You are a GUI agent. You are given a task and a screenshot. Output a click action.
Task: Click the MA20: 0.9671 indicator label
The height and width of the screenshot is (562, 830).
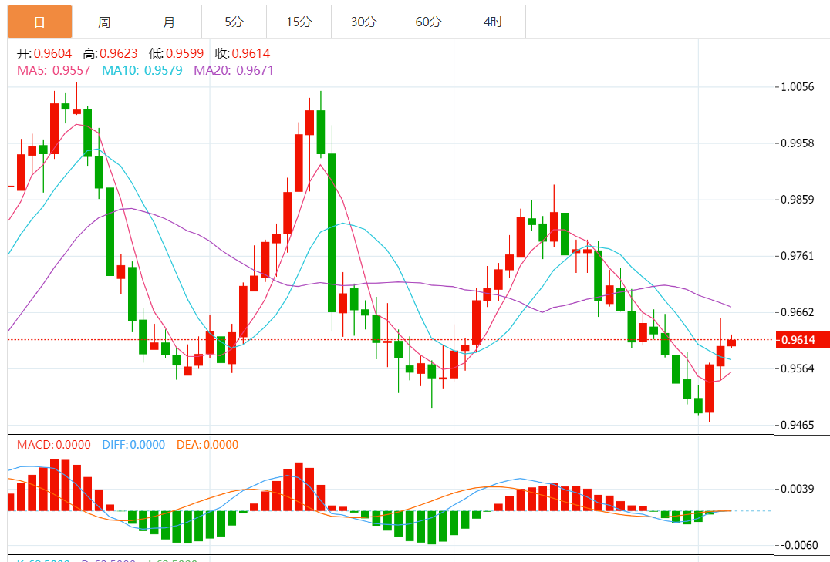pos(234,70)
